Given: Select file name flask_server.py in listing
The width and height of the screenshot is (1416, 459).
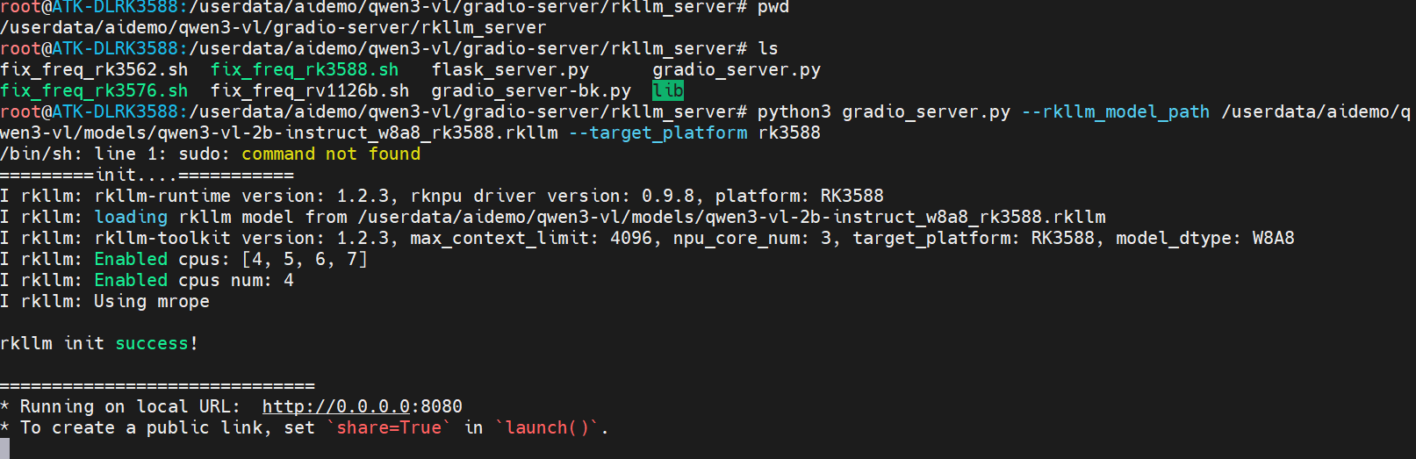Looking at the screenshot, I should click(510, 69).
